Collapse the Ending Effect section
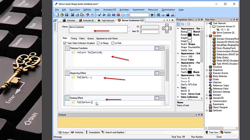The height and width of the screenshot is (140, 250). click(x=67, y=98)
